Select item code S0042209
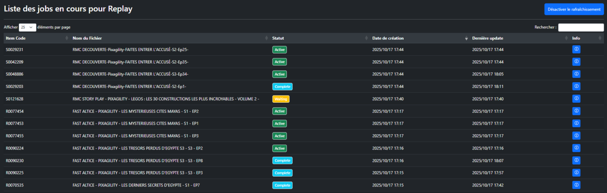Screen dimensions: 607x193 pos(14,62)
